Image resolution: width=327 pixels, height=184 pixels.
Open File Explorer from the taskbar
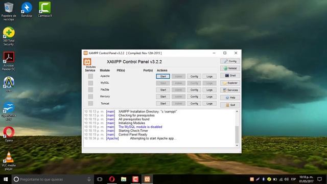point(124,179)
